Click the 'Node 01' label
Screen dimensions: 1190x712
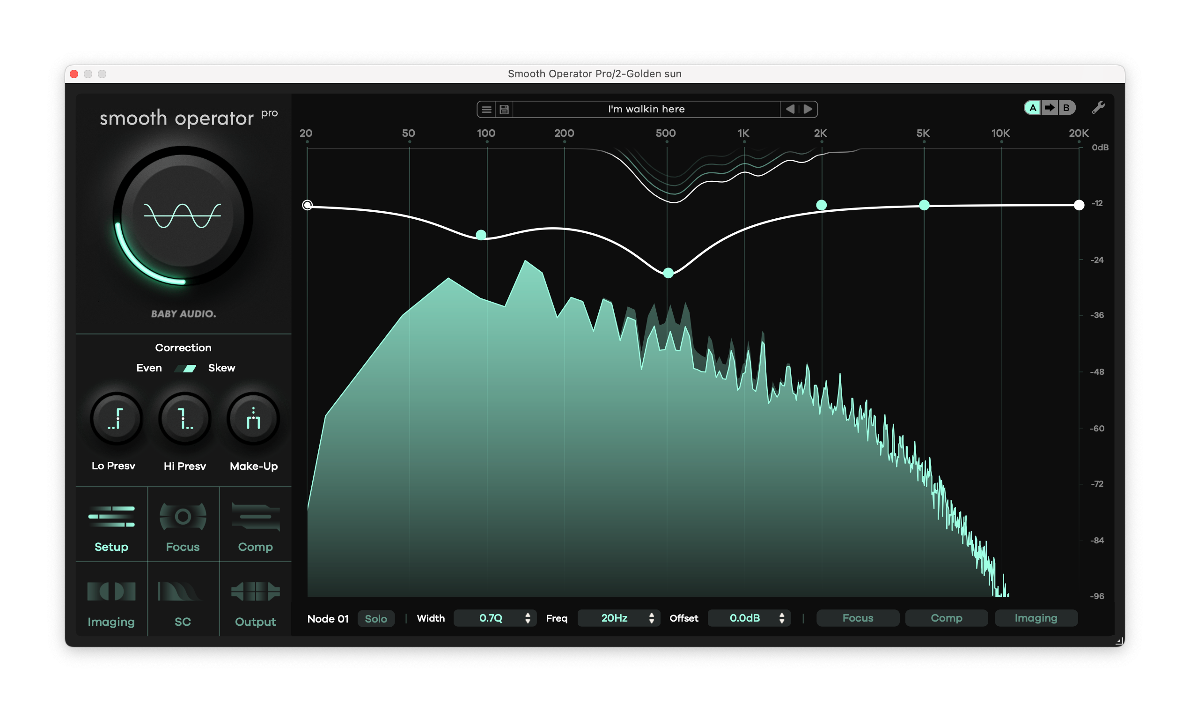click(x=328, y=618)
